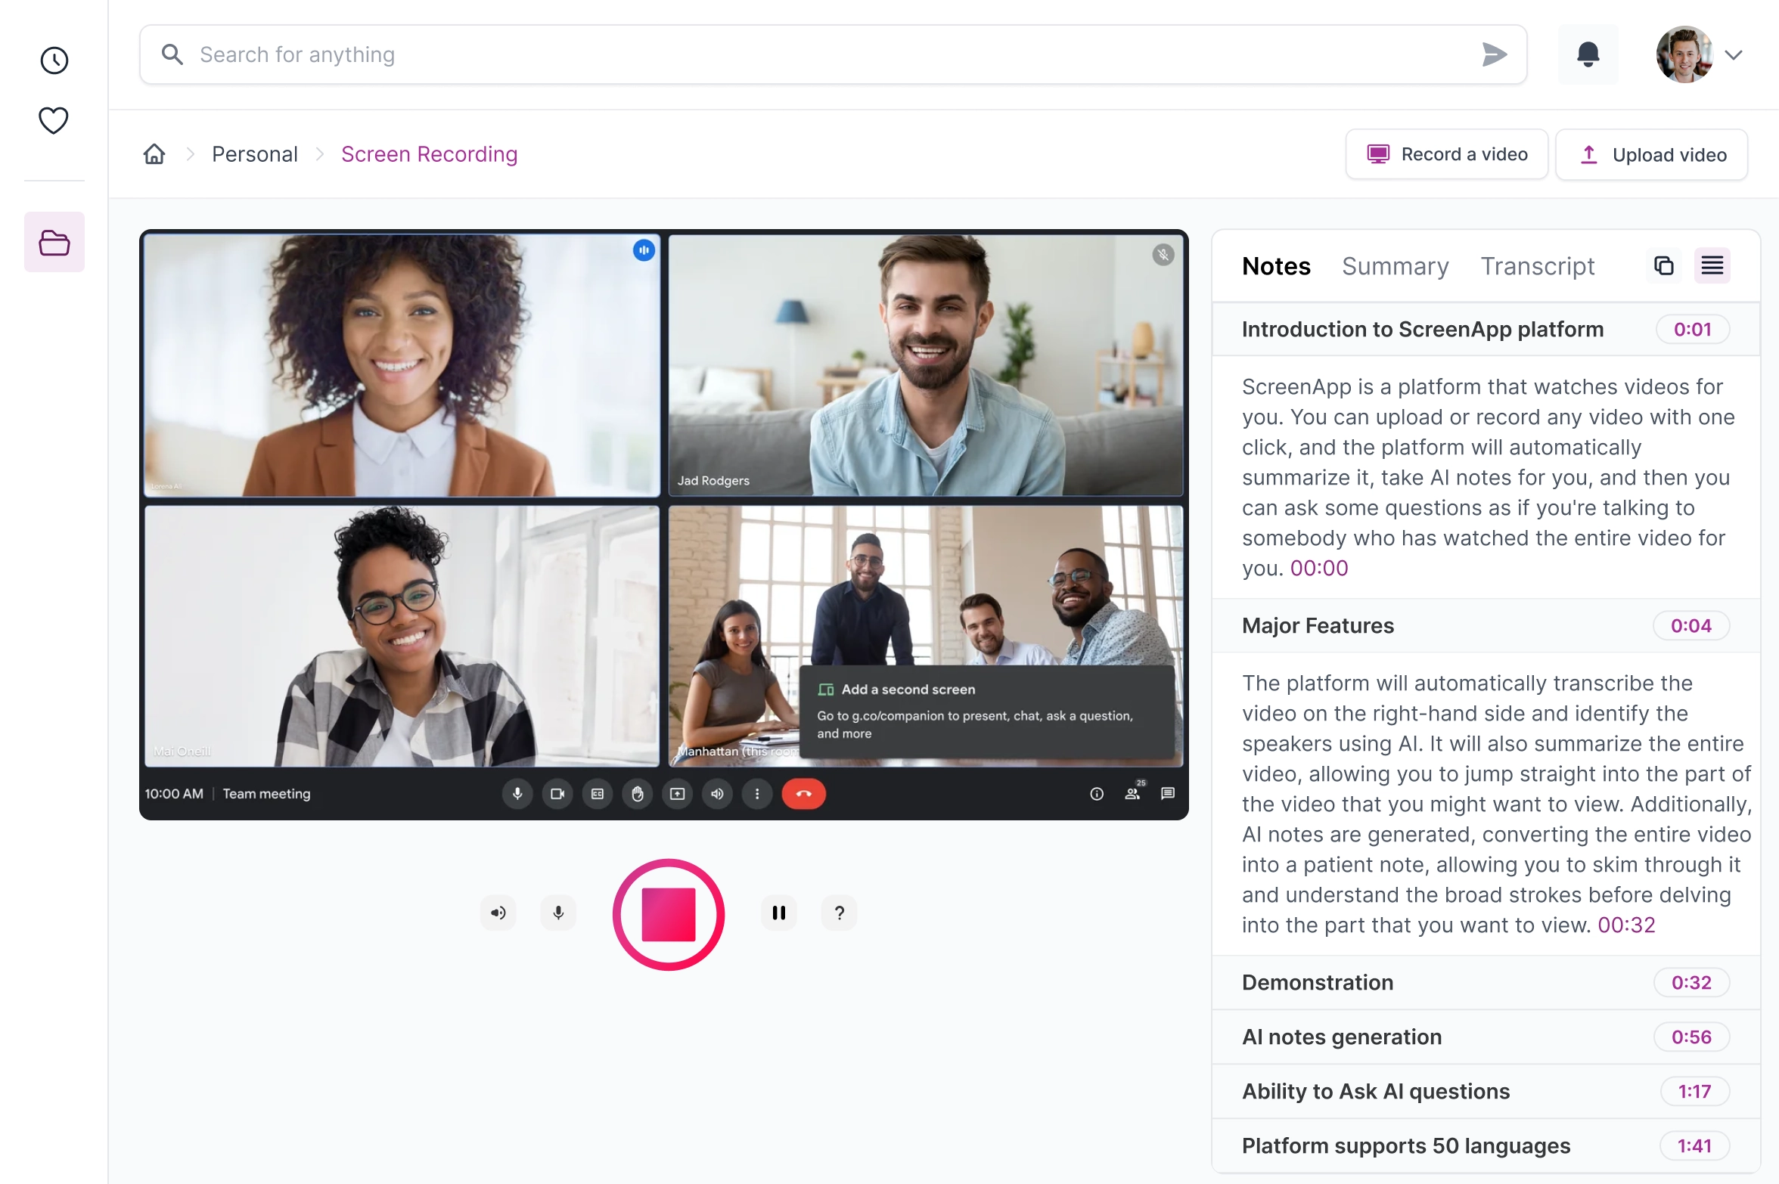Click the home breadcrumb icon

point(154,154)
